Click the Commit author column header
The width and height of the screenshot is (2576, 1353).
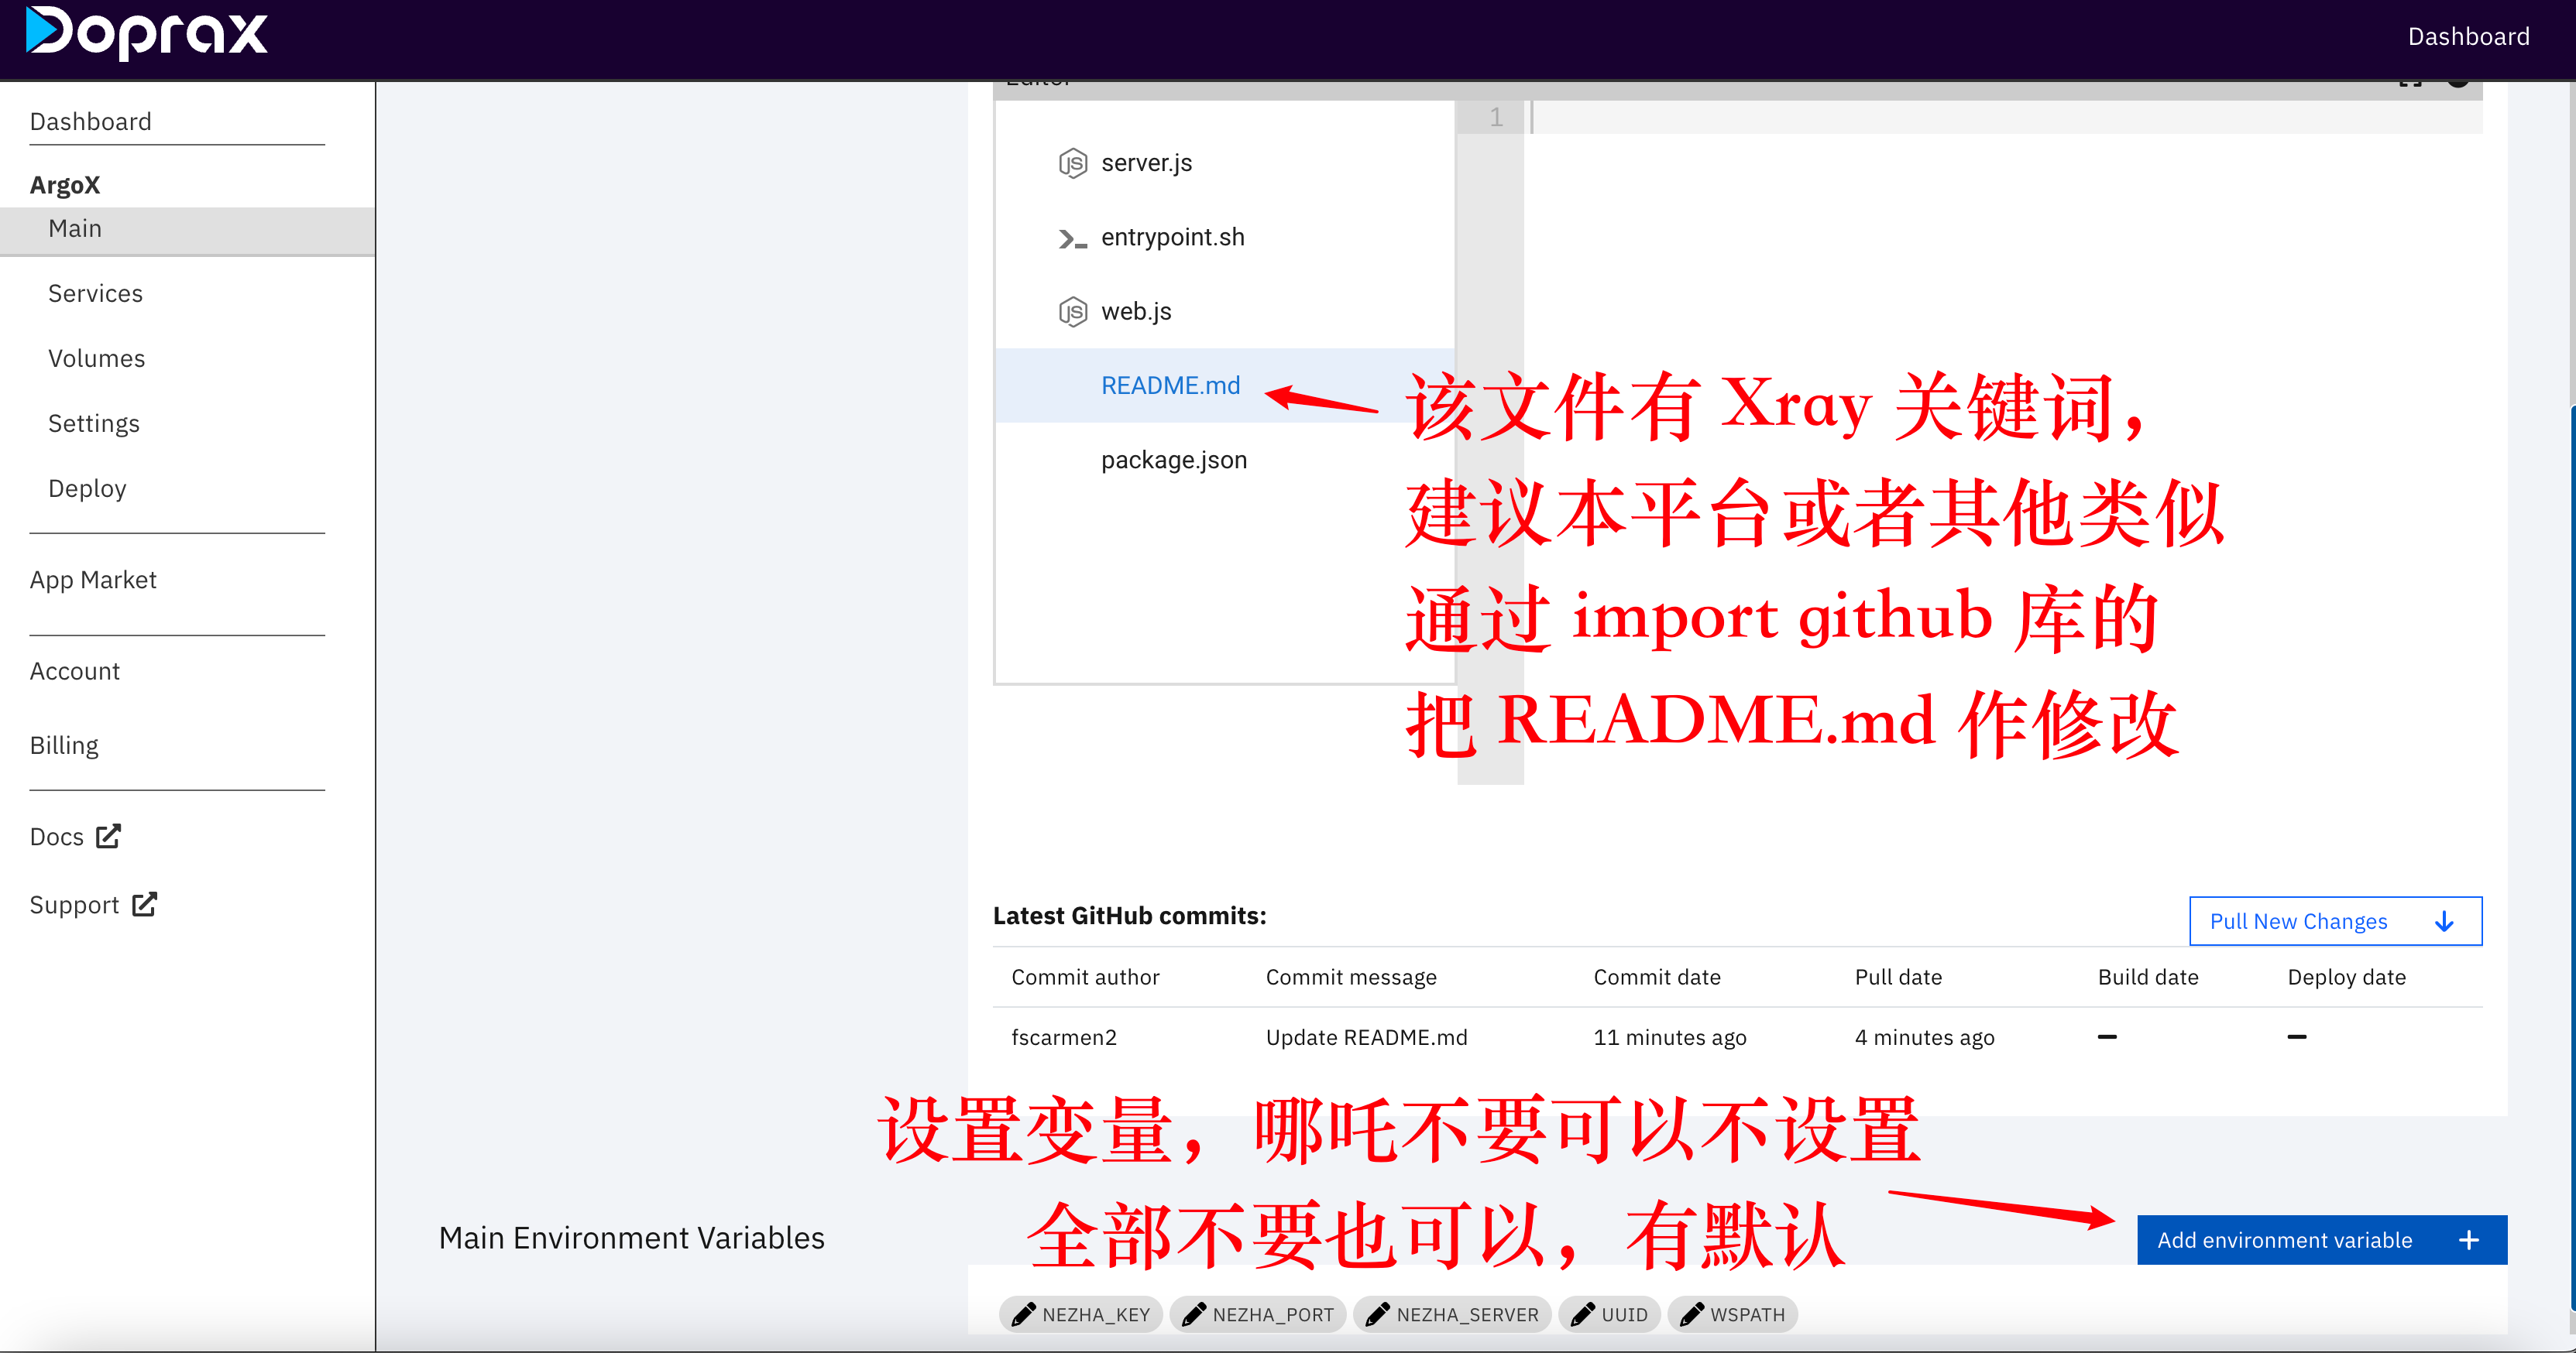[x=1085, y=978]
